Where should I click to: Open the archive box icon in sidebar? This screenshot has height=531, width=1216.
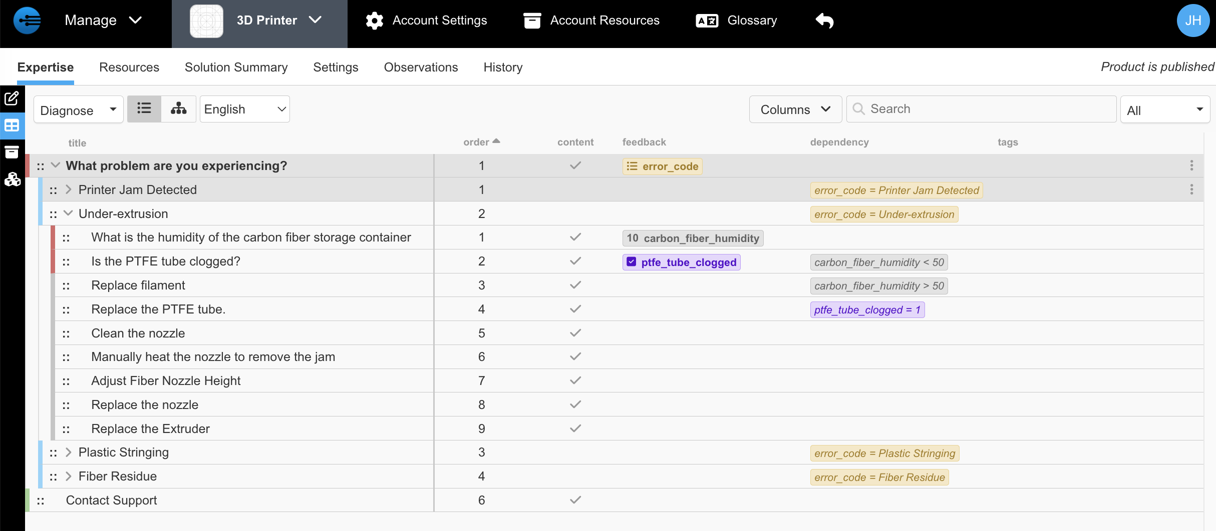click(12, 152)
